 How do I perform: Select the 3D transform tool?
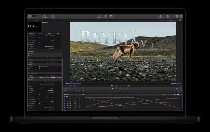coord(70,86)
